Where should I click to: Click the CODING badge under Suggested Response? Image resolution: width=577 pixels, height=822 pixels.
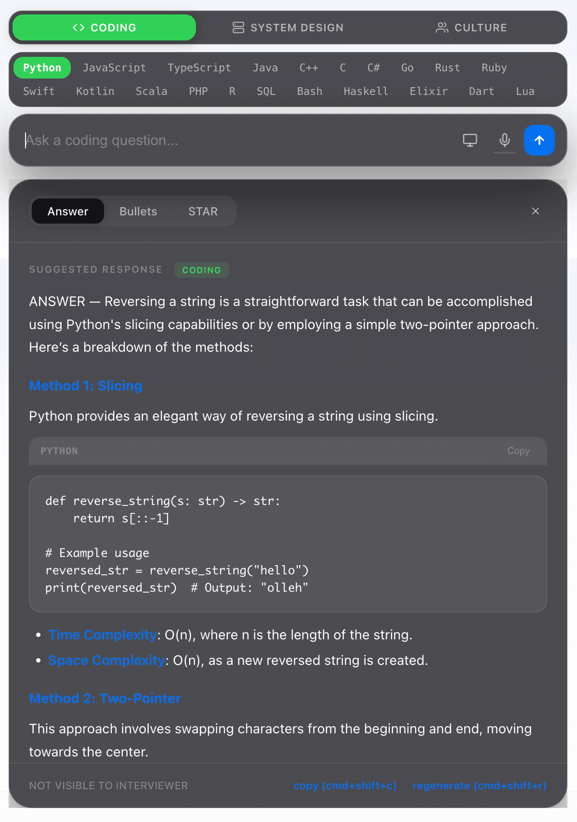(202, 270)
